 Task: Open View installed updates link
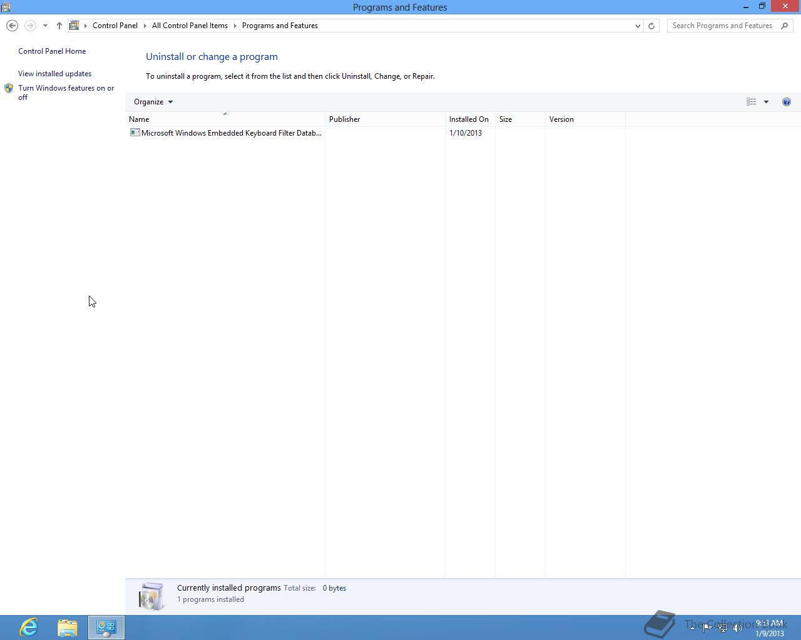[x=54, y=74]
